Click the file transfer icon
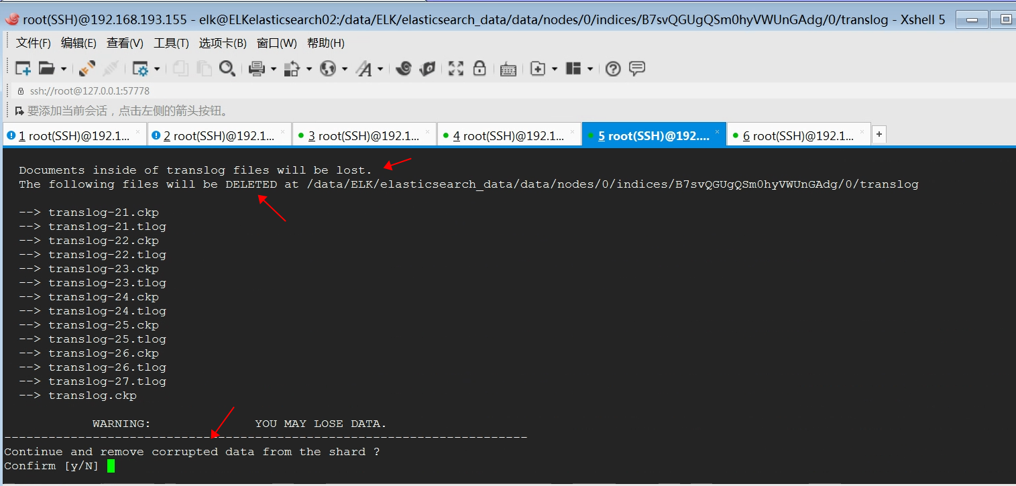Screen dimensions: 1016x486 pyautogui.click(x=292, y=68)
